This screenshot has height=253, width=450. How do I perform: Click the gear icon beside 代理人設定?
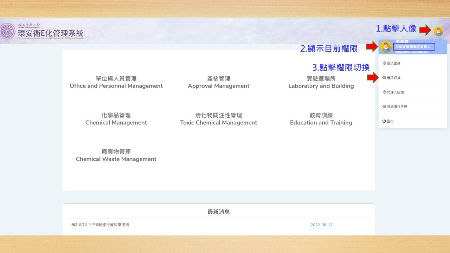(384, 92)
